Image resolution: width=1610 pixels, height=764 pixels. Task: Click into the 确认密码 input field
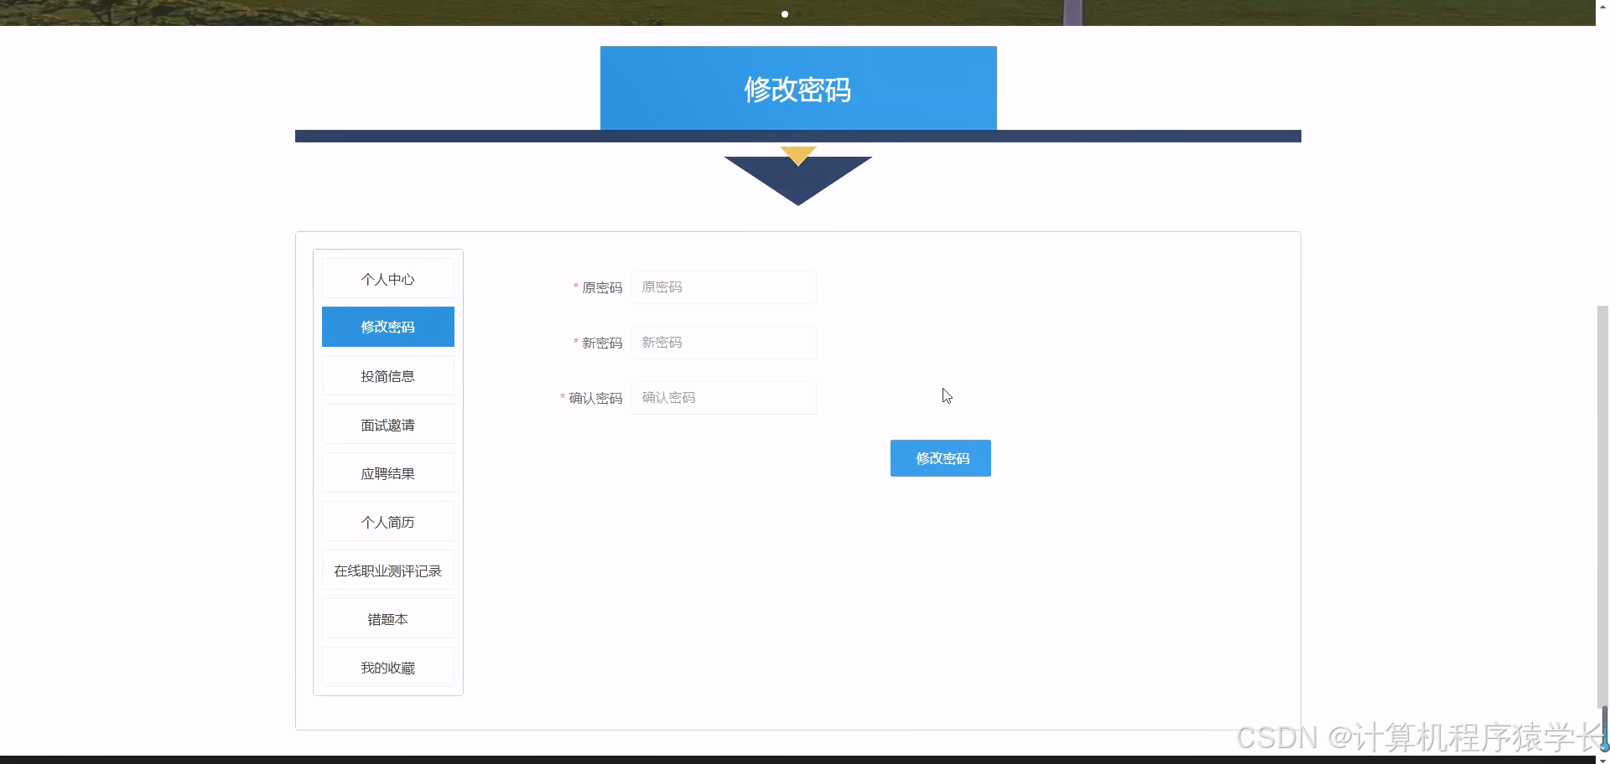(724, 397)
